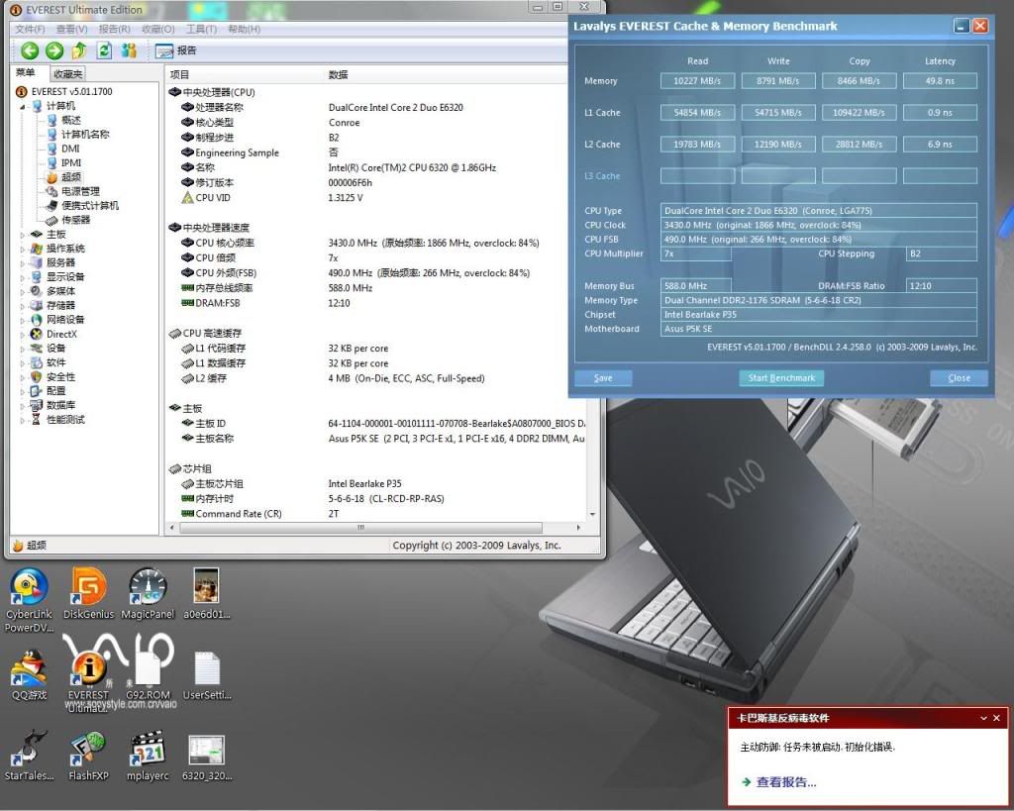Click the details pane vertical scrollbar
The height and width of the screenshot is (811, 1014).
click(594, 297)
